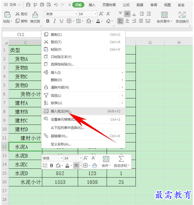Expand the ribbon fill color dropdown arrow

coord(93,21)
